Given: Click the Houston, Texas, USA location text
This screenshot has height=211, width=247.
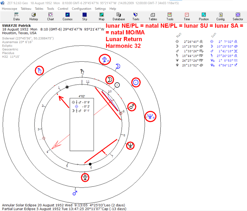Looking at the screenshot, I should tap(19, 33).
